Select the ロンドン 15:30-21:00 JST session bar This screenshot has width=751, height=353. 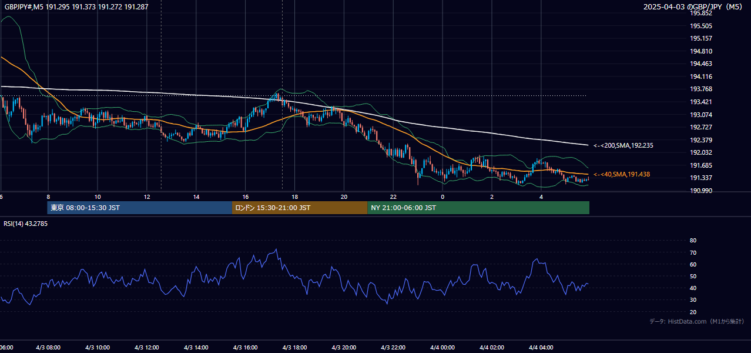[x=300, y=208]
